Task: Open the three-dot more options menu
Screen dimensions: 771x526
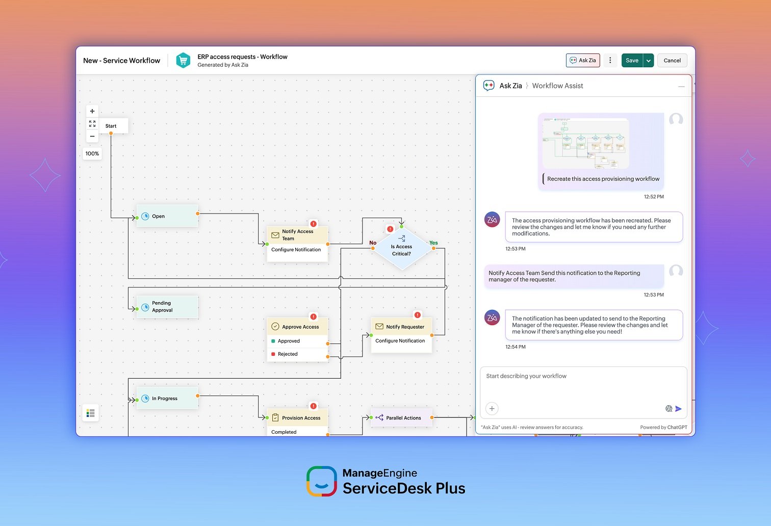Action: (x=610, y=60)
